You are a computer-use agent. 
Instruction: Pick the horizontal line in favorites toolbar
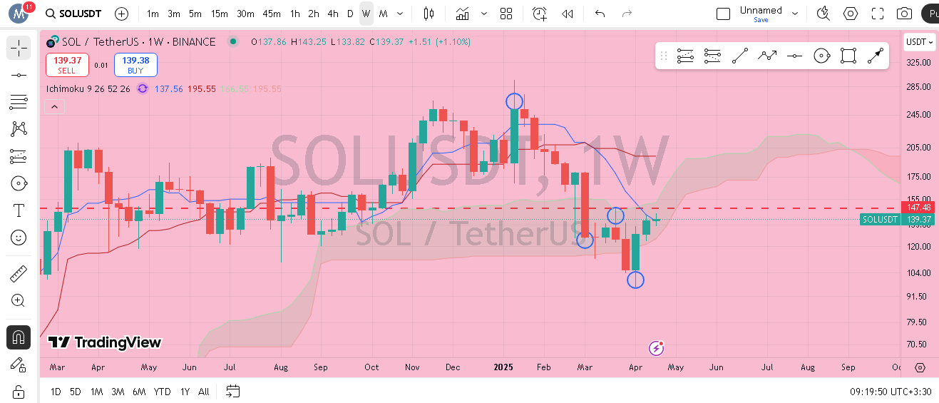pos(794,56)
